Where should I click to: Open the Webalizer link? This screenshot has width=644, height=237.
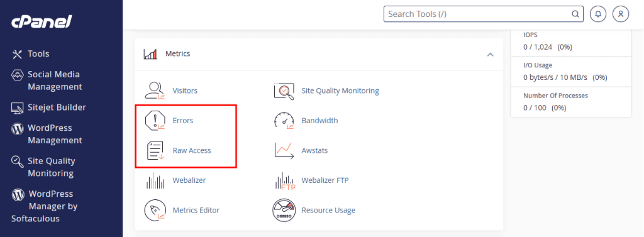[189, 180]
